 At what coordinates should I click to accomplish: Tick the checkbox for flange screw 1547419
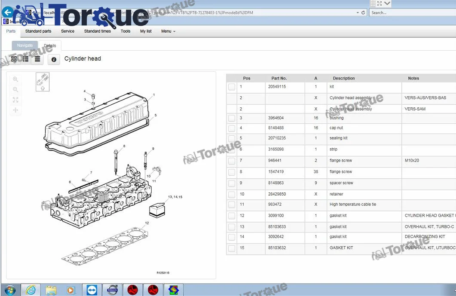click(x=232, y=172)
